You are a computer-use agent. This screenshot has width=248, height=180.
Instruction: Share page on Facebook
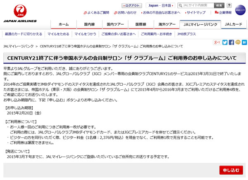click(231, 42)
